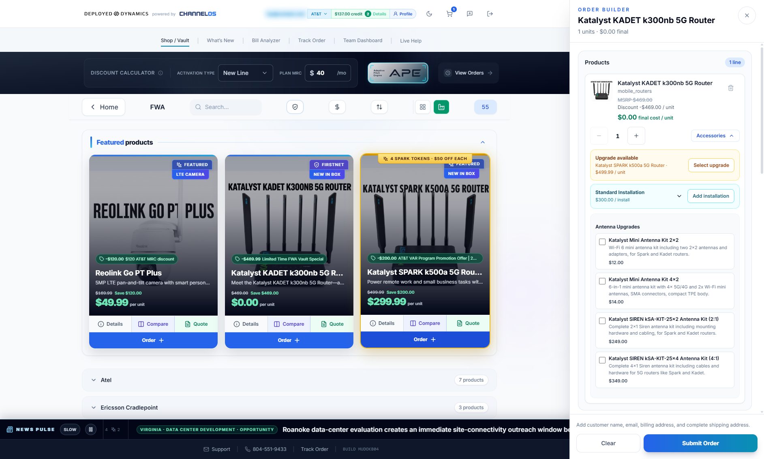The width and height of the screenshot is (764, 459).
Task: Check Katalyst SIREN kSA-KIT-25×4 Antenna Kit
Action: click(x=602, y=360)
